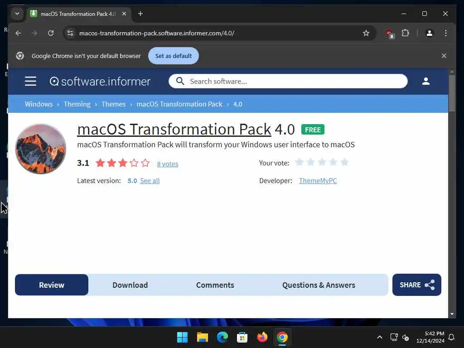
Task: Click the macOS Transformation Pack app icon
Action: pos(40,149)
